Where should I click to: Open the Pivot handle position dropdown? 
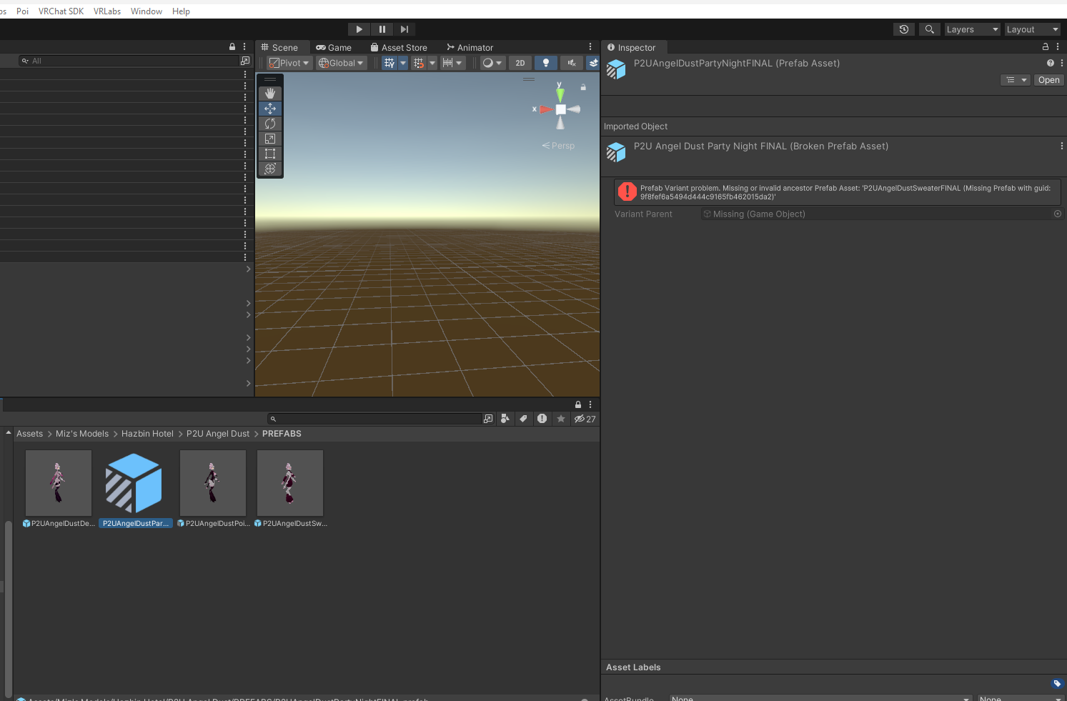pyautogui.click(x=289, y=63)
